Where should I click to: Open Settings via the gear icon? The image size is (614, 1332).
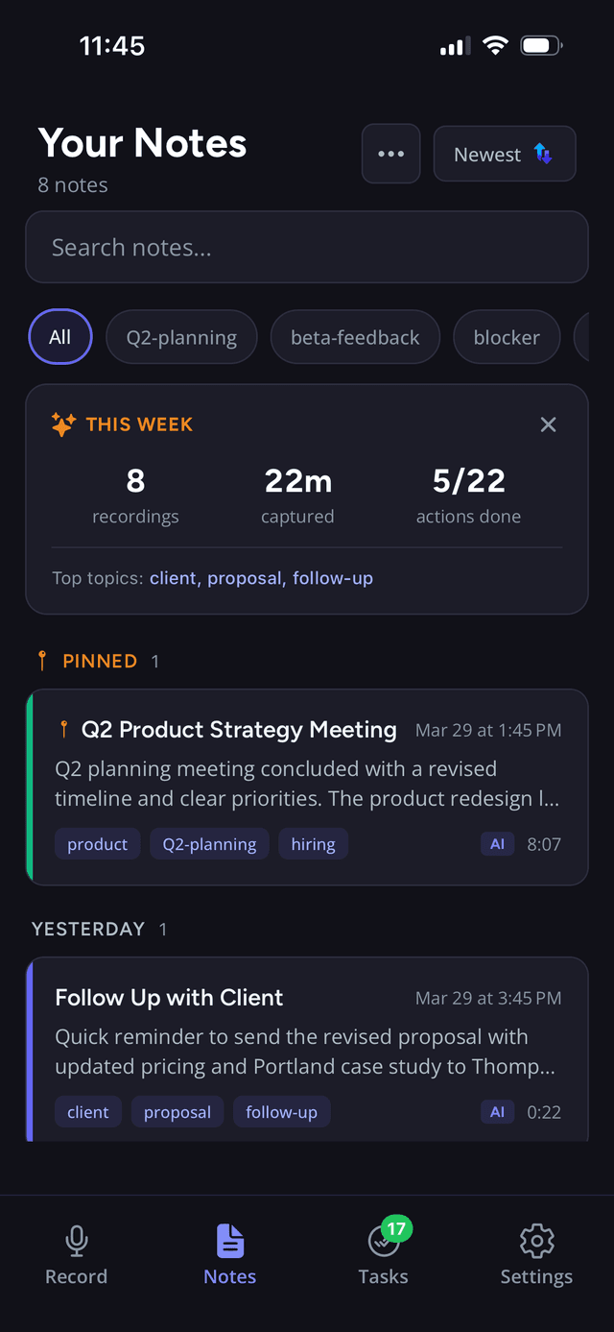(x=536, y=1240)
